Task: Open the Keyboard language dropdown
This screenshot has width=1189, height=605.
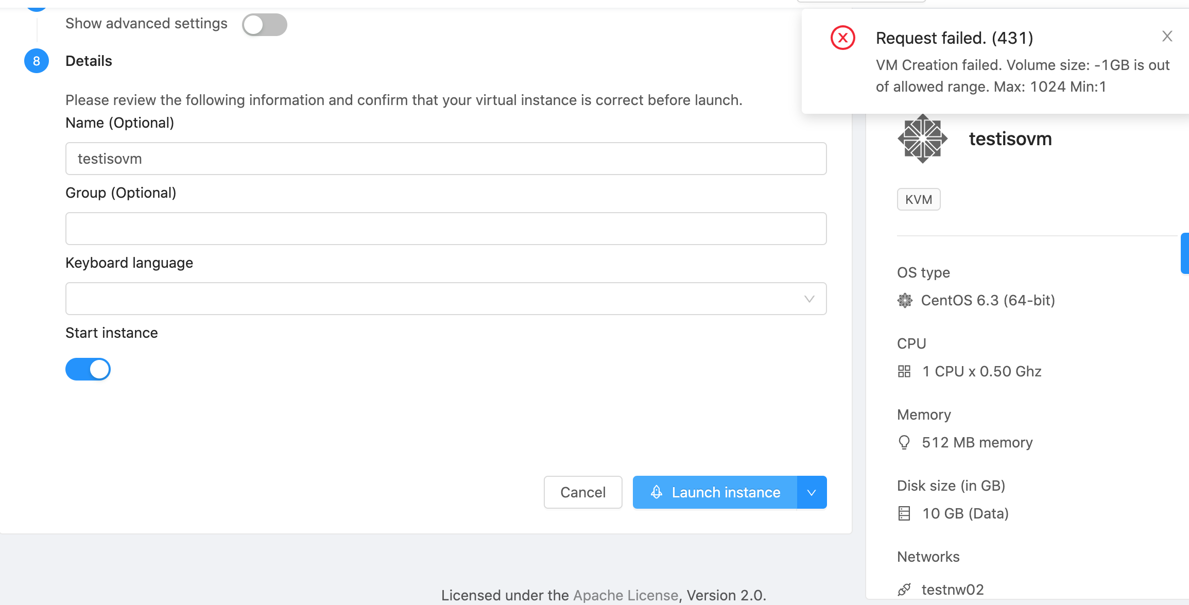Action: [446, 299]
